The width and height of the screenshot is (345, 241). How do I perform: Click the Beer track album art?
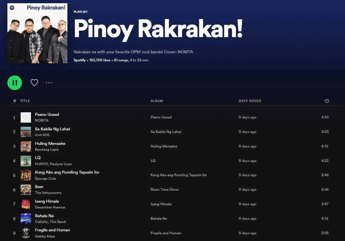tap(26, 190)
